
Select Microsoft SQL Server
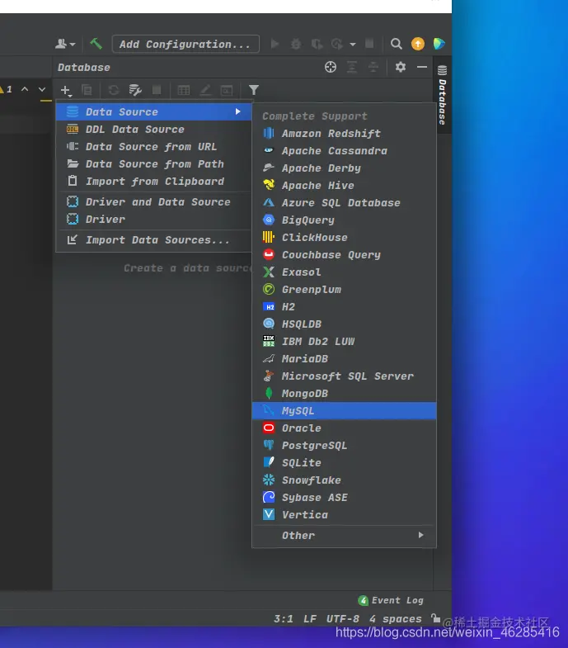pos(344,376)
